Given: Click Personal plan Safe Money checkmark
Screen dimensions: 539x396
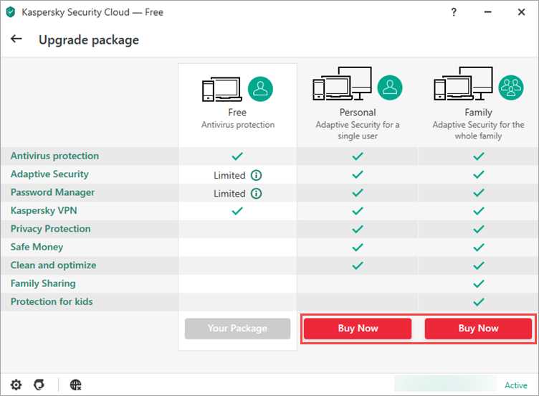Looking at the screenshot, I should [358, 247].
